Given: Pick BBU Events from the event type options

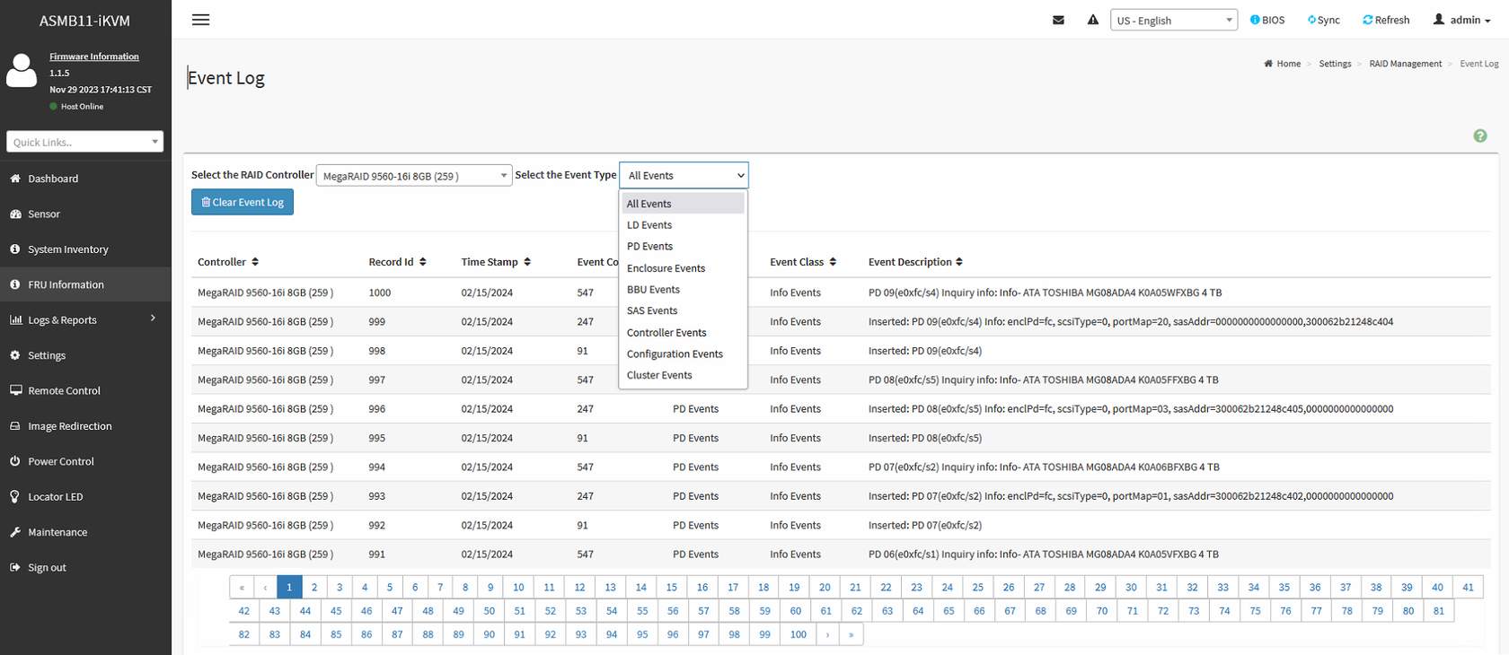Looking at the screenshot, I should [x=653, y=290].
